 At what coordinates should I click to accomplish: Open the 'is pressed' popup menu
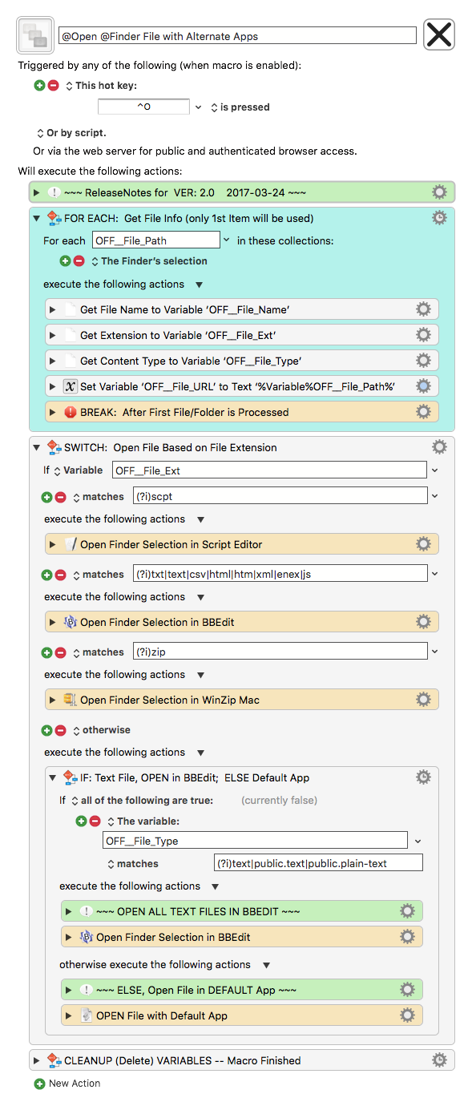240,107
